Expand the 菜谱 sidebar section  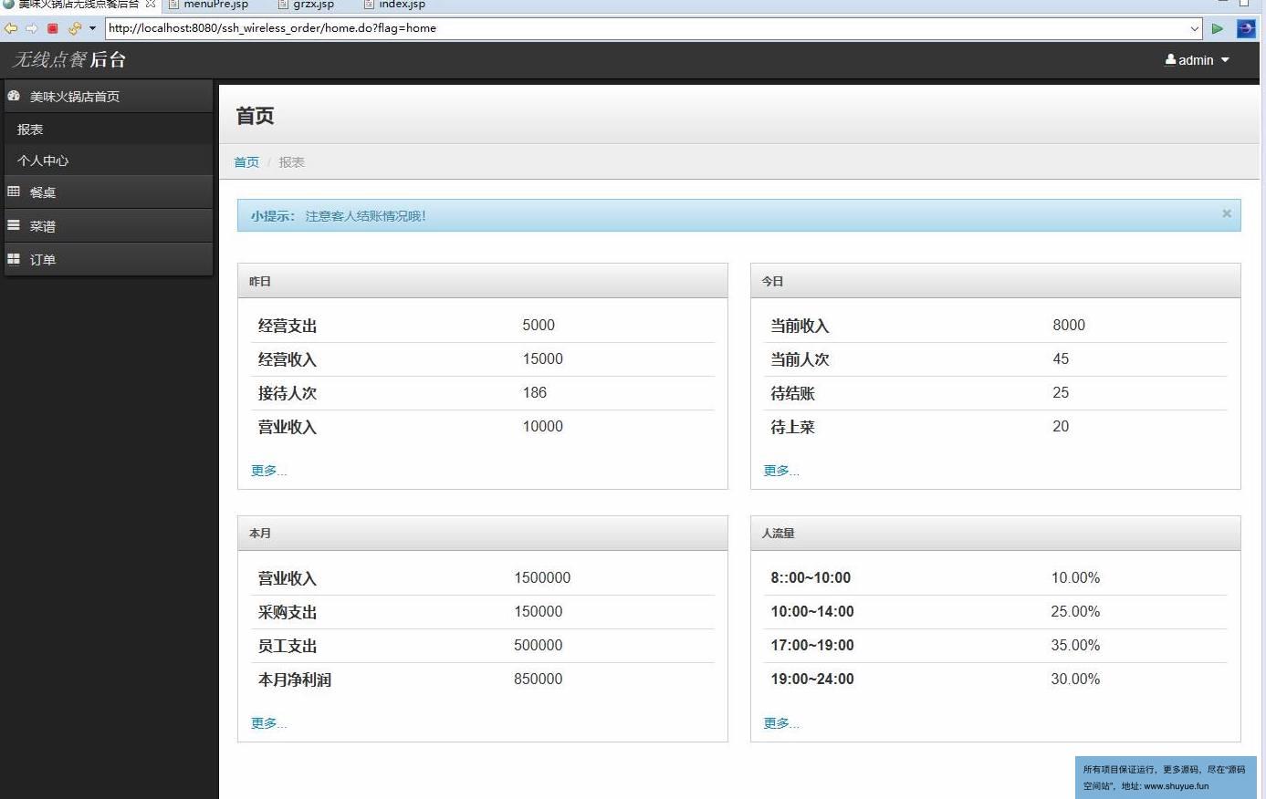pyautogui.click(x=109, y=226)
